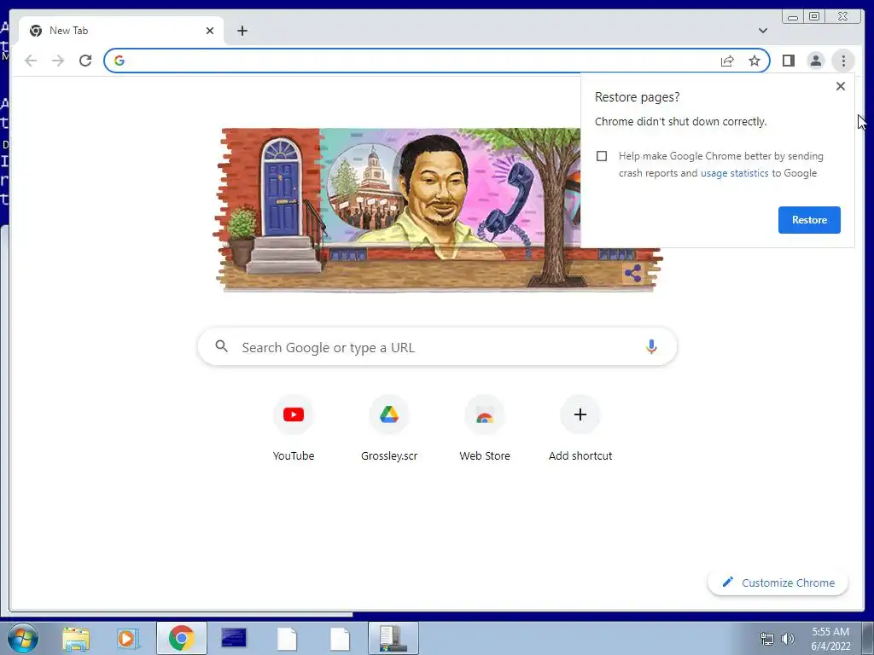Reload the page with the refresh icon

[85, 61]
